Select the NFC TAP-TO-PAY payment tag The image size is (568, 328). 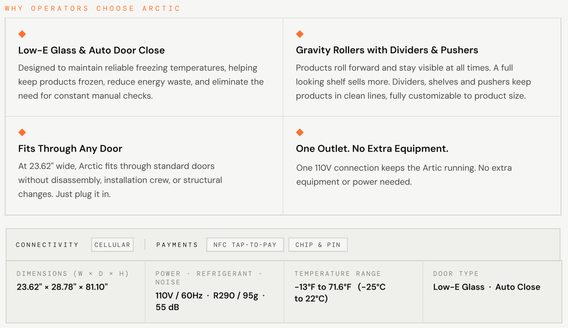[x=245, y=245]
